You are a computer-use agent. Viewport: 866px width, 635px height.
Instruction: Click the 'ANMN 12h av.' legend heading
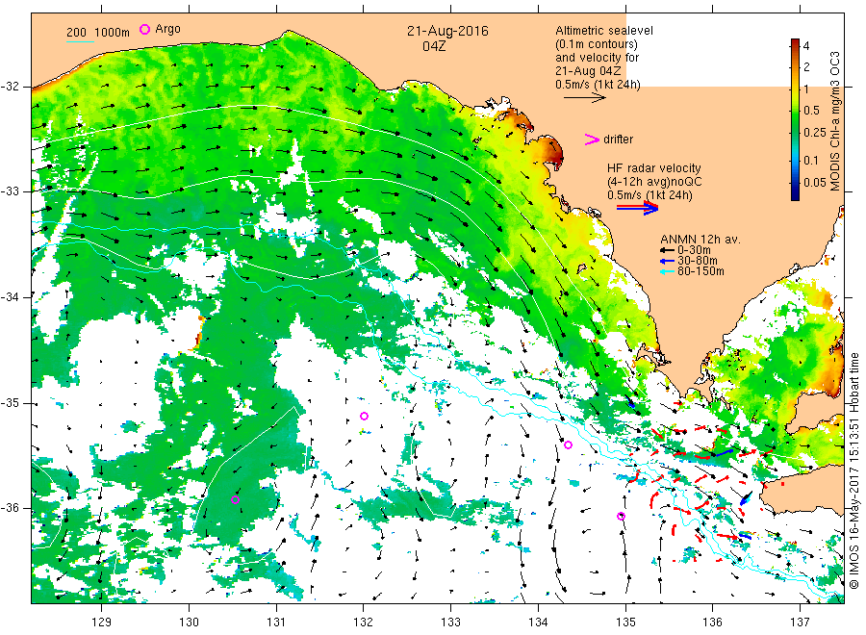(700, 240)
